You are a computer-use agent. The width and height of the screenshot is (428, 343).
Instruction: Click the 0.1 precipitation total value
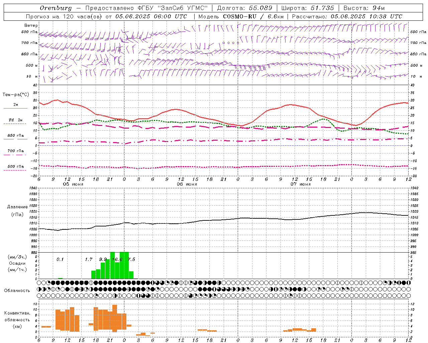[x=60, y=259]
